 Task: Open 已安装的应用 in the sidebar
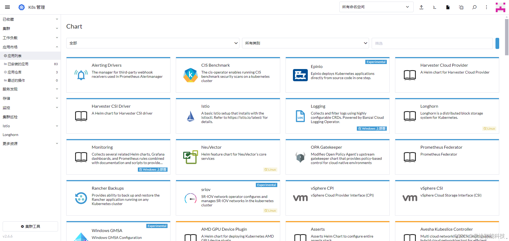click(x=30, y=64)
